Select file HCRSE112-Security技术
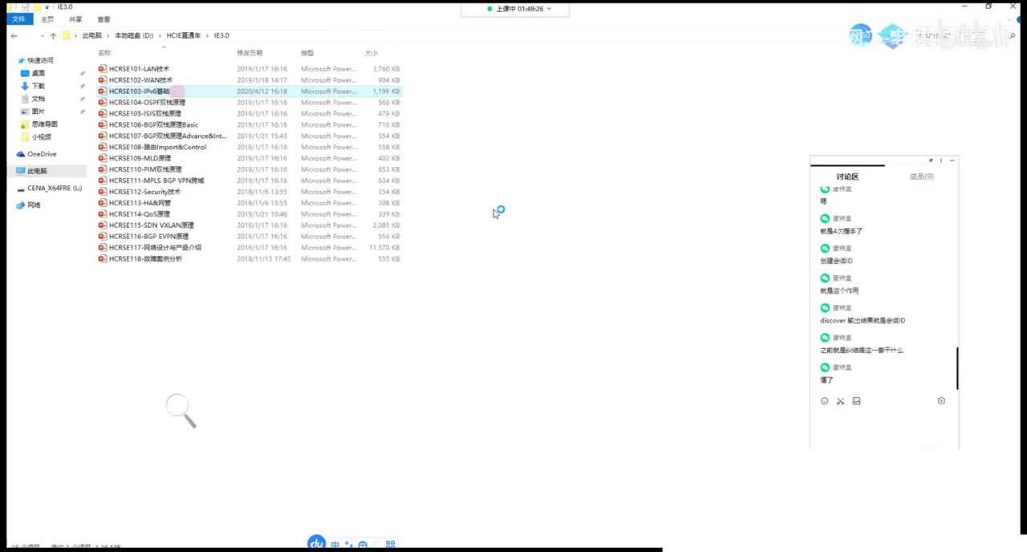The width and height of the screenshot is (1027, 552). (x=144, y=192)
